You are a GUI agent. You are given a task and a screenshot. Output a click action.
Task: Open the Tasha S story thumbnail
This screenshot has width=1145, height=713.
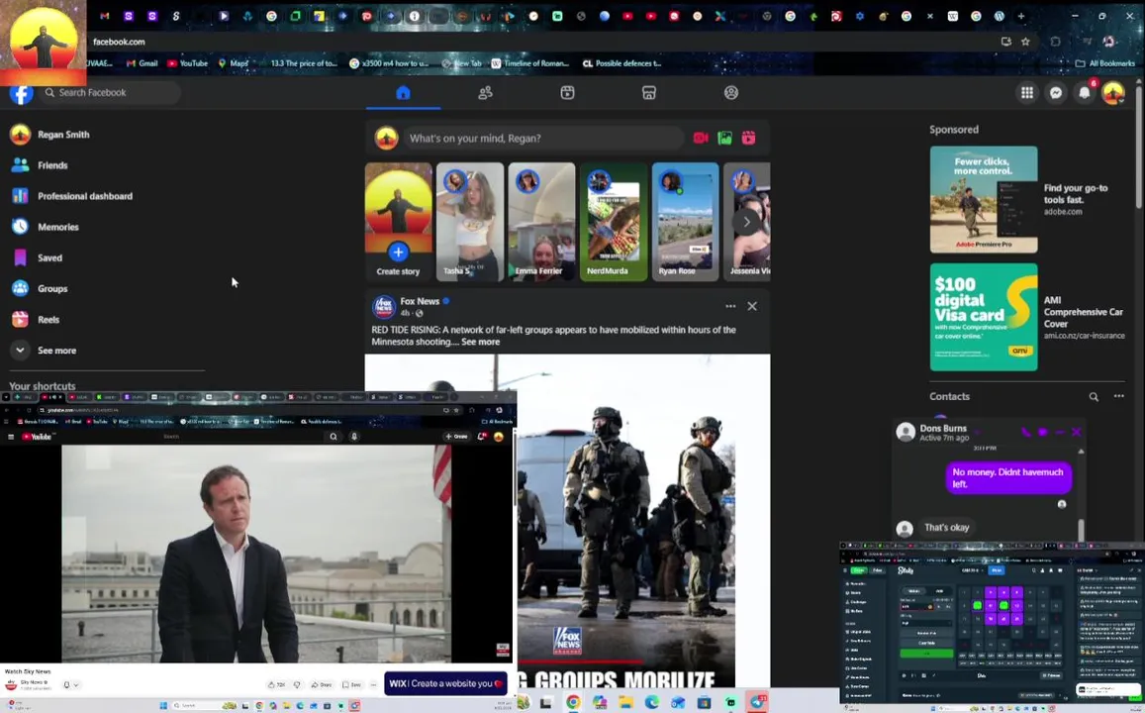click(x=469, y=222)
